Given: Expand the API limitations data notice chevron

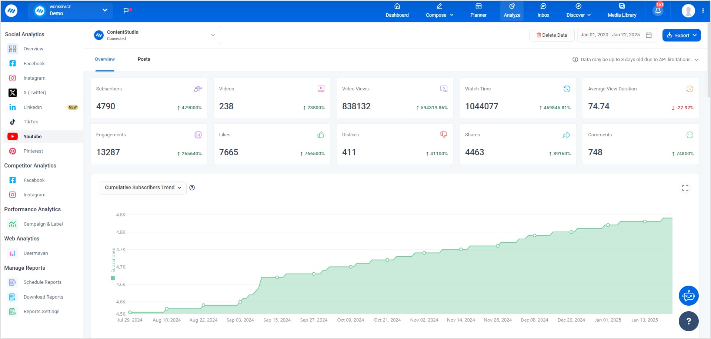Looking at the screenshot, I should (x=697, y=60).
